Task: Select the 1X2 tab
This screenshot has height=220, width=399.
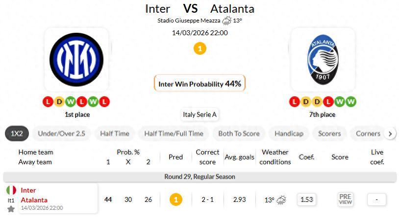Action: click(17, 133)
